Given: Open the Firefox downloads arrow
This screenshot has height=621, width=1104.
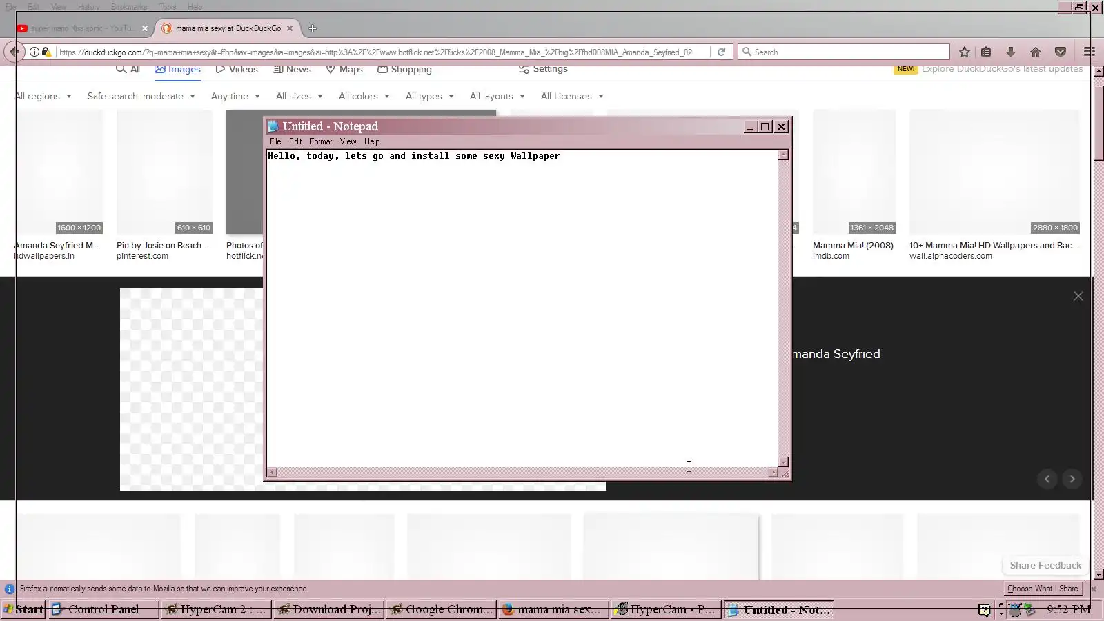Looking at the screenshot, I should pyautogui.click(x=1011, y=52).
